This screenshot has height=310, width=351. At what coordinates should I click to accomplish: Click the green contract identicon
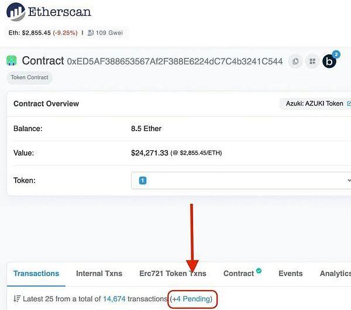(x=12, y=61)
